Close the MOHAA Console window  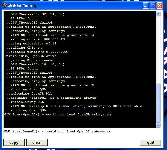[x=160, y=6]
